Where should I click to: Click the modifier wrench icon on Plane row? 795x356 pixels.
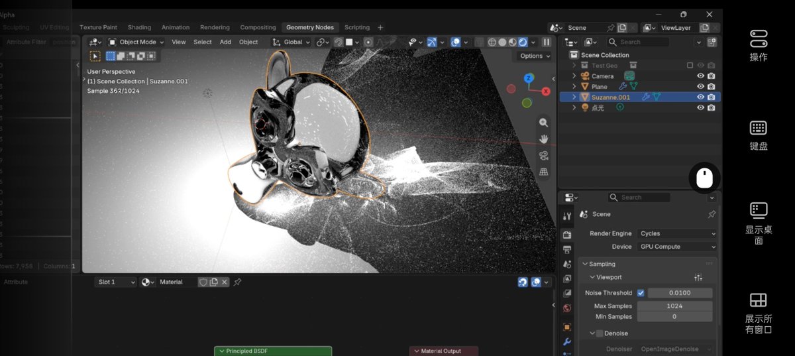point(623,86)
